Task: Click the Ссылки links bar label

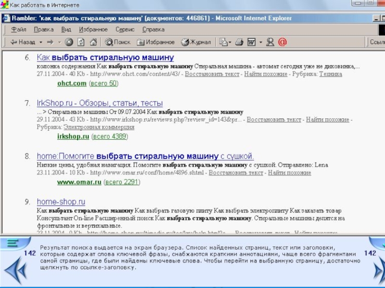Action: [x=377, y=42]
